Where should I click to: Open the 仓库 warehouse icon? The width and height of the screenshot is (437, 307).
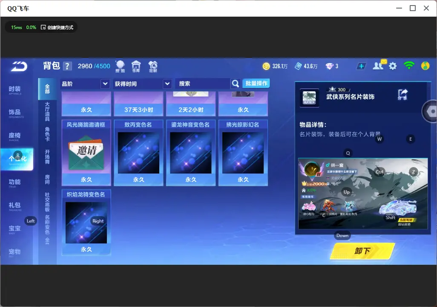pyautogui.click(x=136, y=67)
